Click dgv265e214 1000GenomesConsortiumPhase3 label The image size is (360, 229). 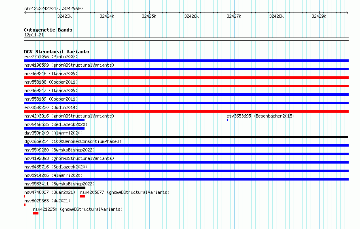pyautogui.click(x=73, y=141)
